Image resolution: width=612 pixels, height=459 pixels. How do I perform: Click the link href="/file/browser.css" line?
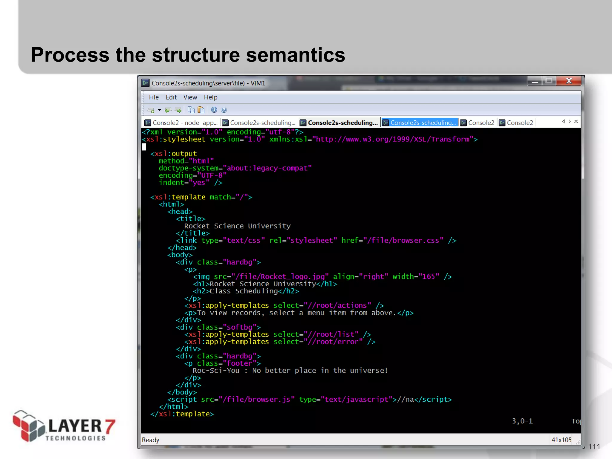tap(316, 241)
